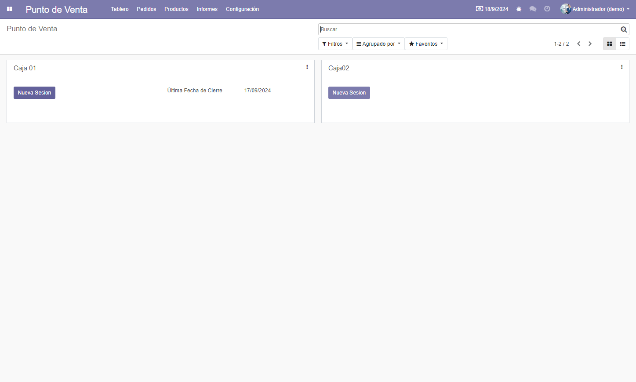Click the Caja02 card title
The image size is (636, 382).
click(338, 68)
